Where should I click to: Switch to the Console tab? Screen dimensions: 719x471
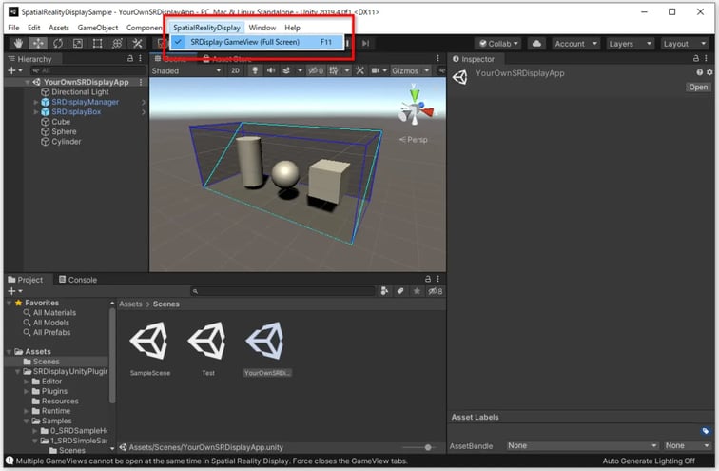(78, 280)
